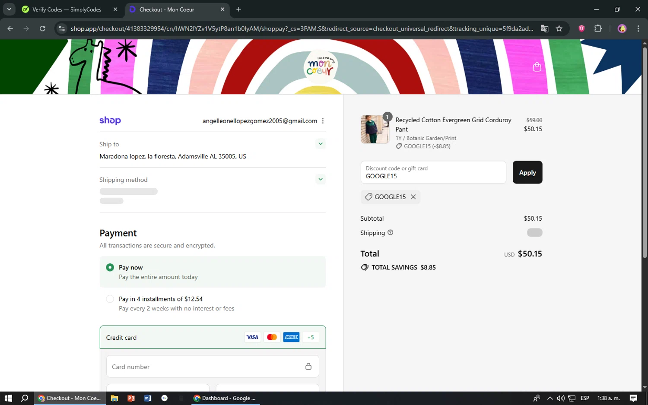Click the Discount code or gift card field

[433, 172]
